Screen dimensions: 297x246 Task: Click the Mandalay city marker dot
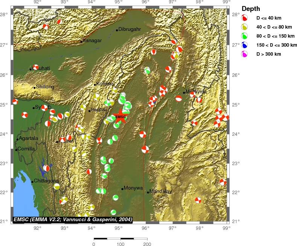[148, 192]
